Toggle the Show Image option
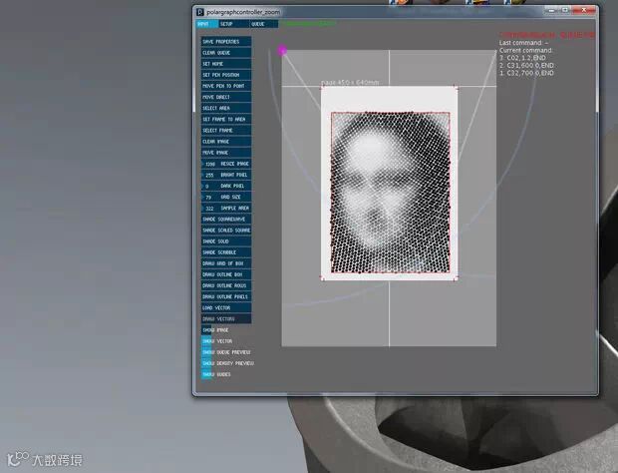The image size is (618, 473). pyautogui.click(x=215, y=329)
